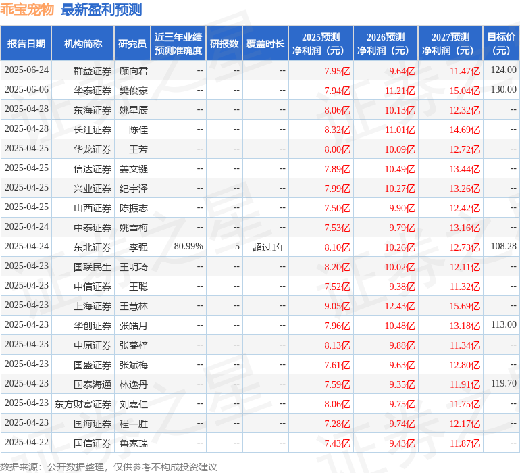Click the 近三年业绩预测准确度 column header
Screen dimensions: 520x473
point(178,43)
